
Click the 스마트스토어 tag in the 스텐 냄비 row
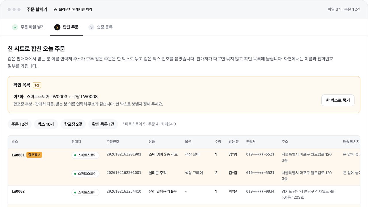point(85,155)
